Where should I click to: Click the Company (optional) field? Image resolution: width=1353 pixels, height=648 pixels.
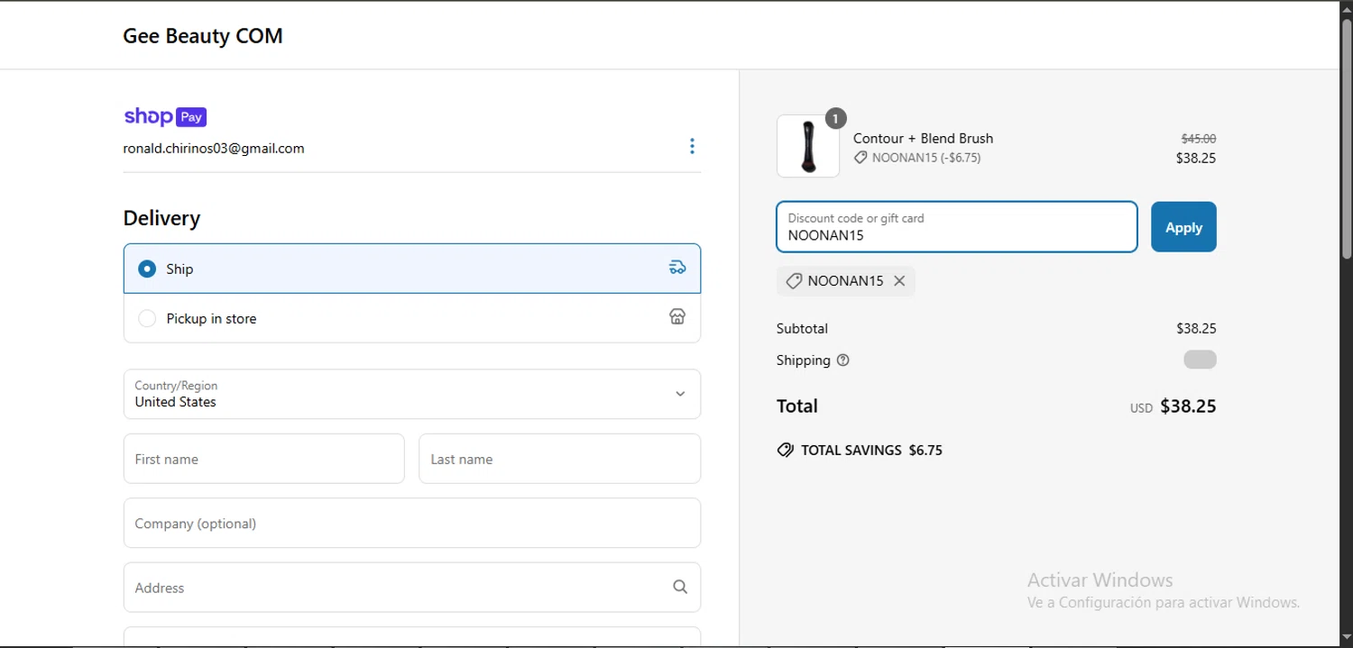point(412,523)
